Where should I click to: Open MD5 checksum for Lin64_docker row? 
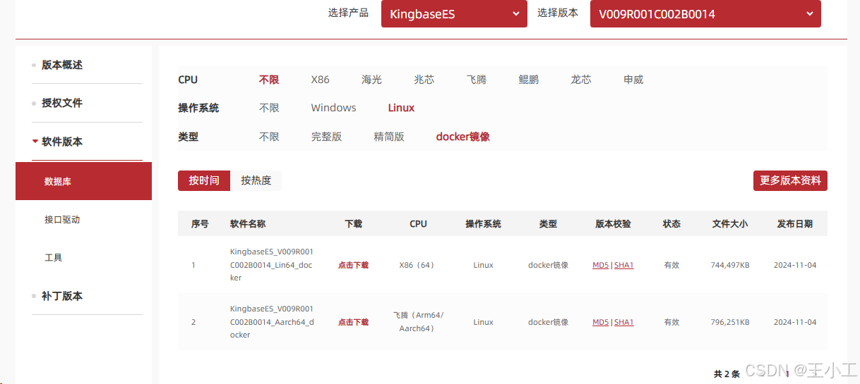click(600, 265)
